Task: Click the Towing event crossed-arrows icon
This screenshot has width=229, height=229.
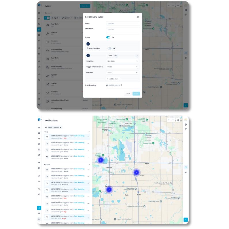Action: pos(48,84)
